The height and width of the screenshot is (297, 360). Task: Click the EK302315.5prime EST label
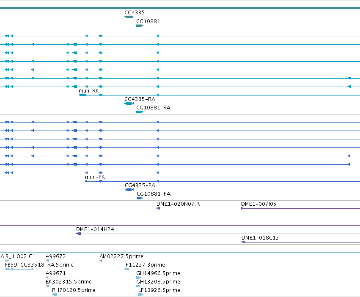pos(69,282)
